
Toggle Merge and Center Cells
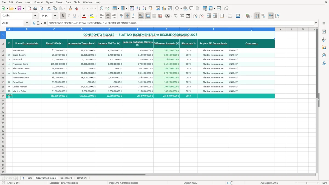click(x=148, y=16)
